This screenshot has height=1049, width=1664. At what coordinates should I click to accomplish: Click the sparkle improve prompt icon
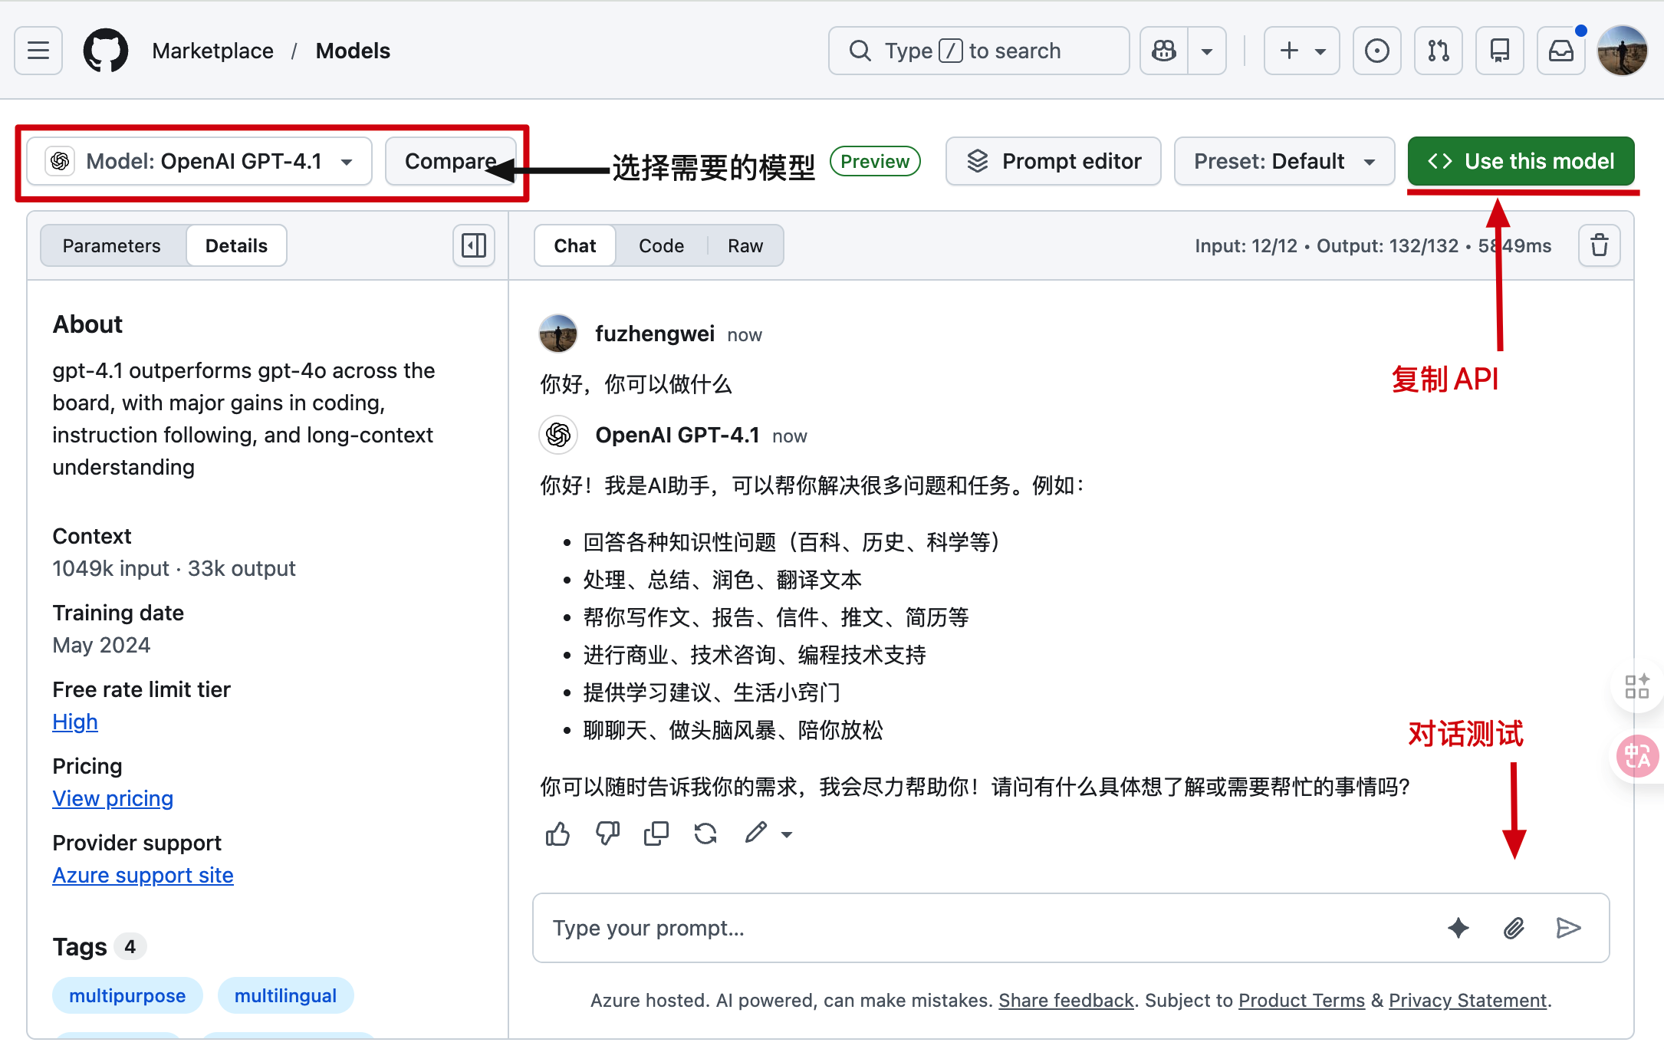1458,929
